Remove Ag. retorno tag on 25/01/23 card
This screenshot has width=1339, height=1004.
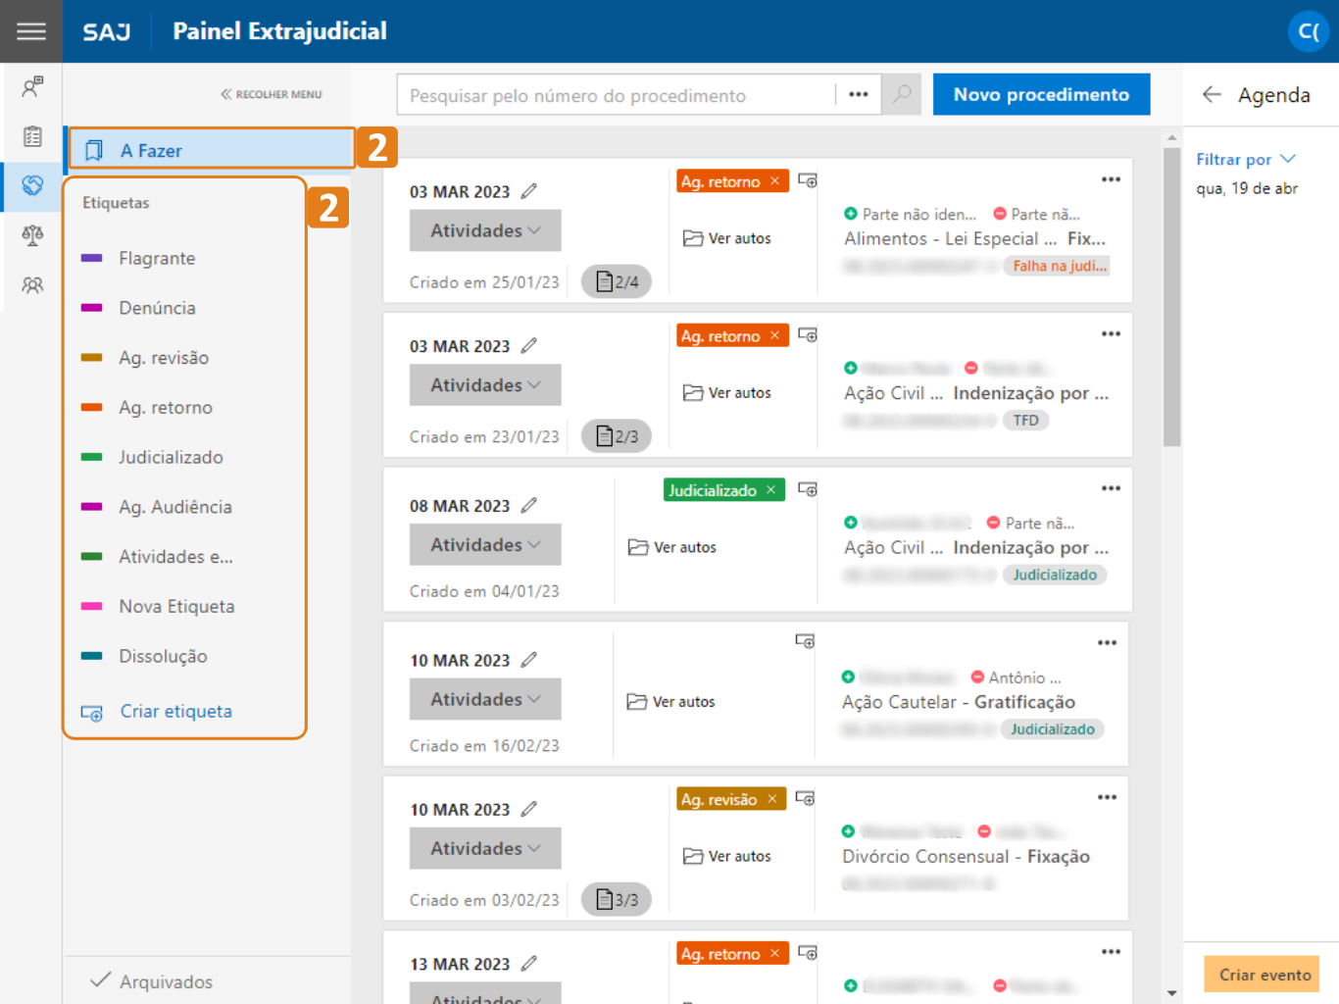[774, 181]
